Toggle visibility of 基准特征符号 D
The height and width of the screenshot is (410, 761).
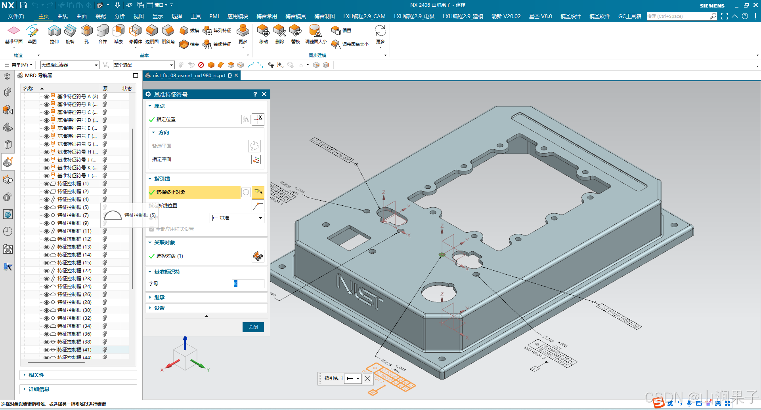coord(46,120)
